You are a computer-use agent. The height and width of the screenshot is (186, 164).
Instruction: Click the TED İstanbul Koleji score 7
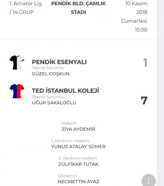coord(144,100)
